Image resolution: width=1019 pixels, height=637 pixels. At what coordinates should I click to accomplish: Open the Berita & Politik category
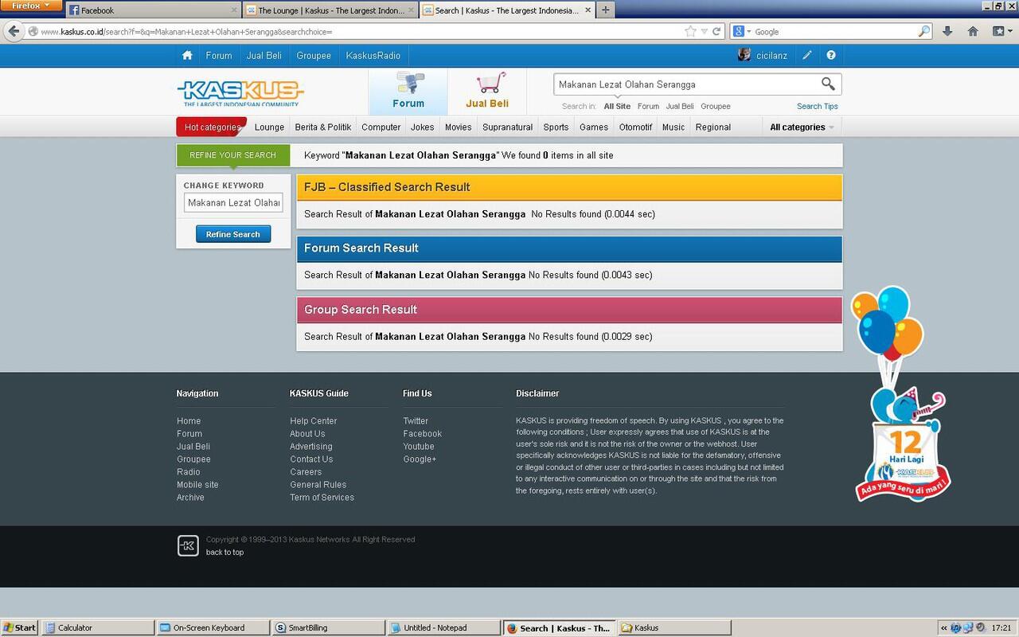323,127
